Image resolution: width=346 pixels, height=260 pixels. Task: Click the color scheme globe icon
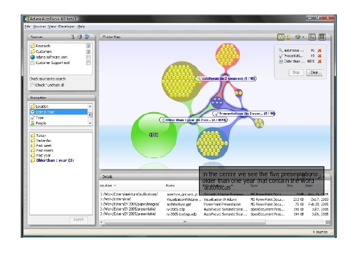click(297, 37)
